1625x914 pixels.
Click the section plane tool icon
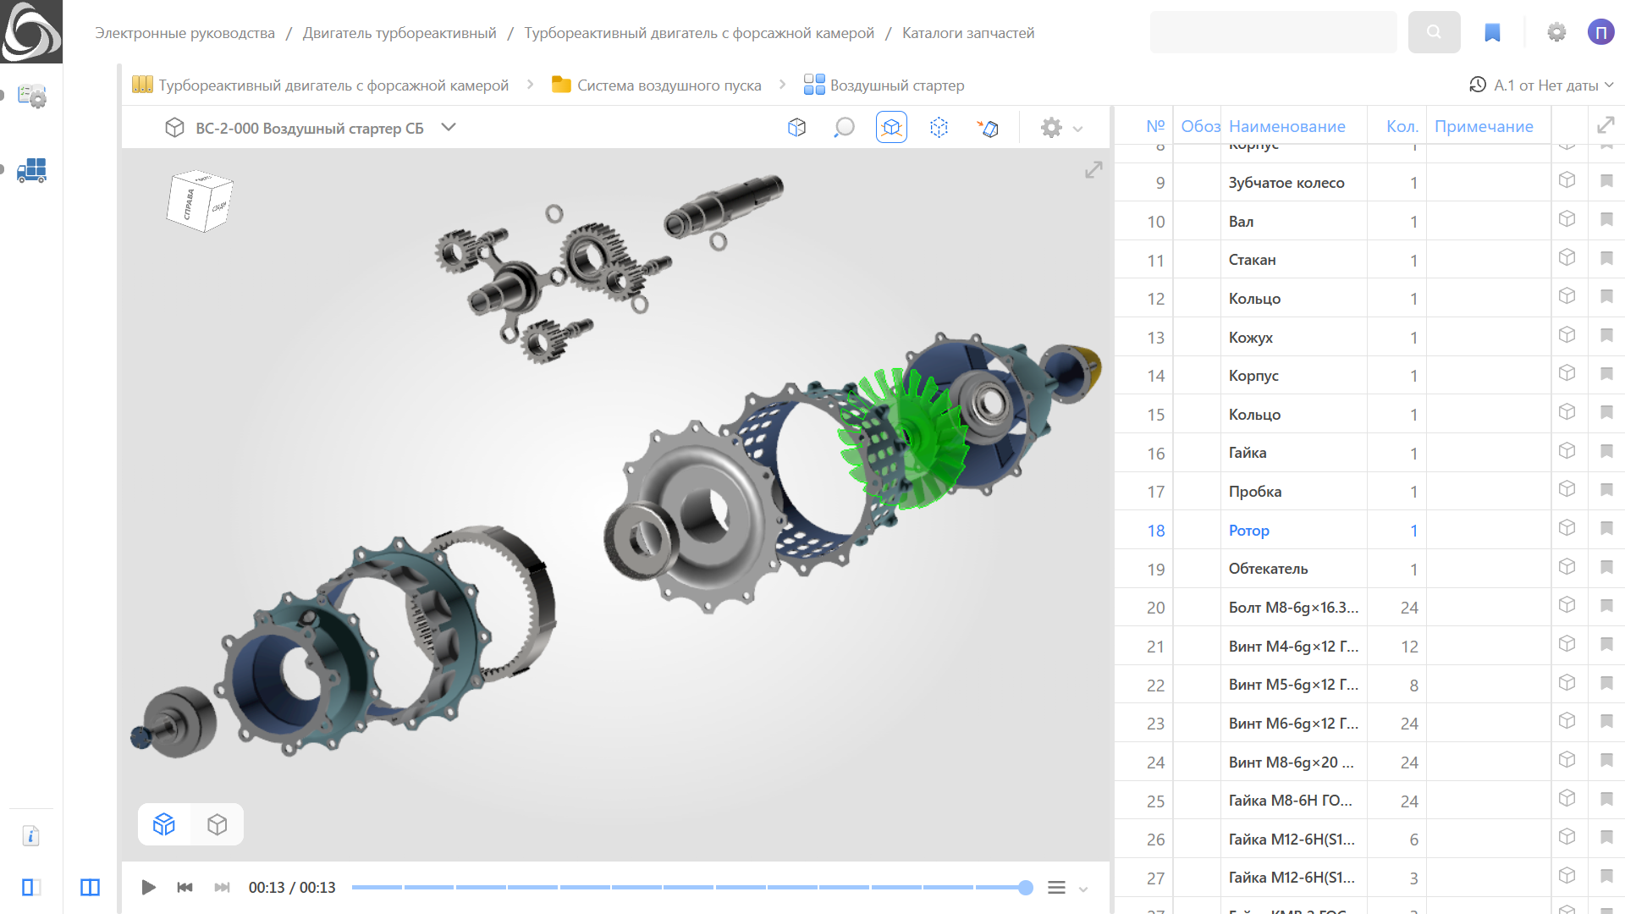(987, 127)
